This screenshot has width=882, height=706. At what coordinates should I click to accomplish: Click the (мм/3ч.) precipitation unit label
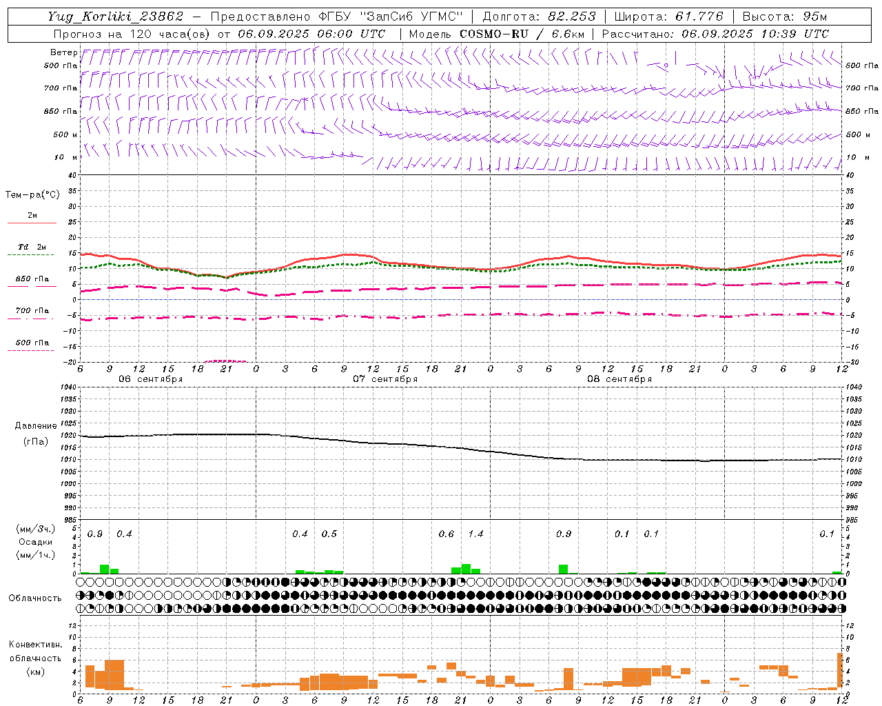point(36,529)
